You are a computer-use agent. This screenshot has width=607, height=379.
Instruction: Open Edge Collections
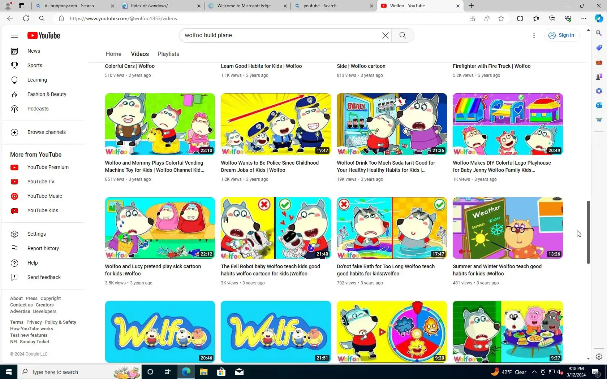552,18
